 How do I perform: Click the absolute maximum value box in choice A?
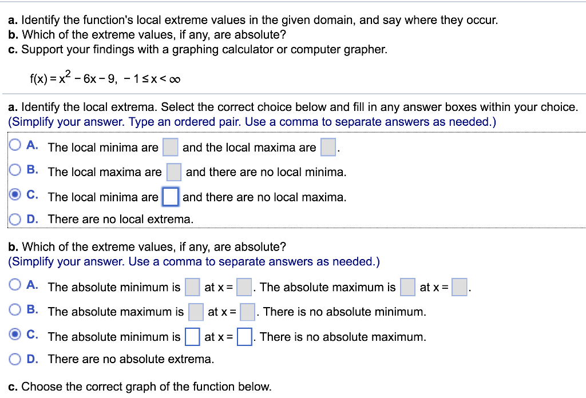[x=407, y=287]
